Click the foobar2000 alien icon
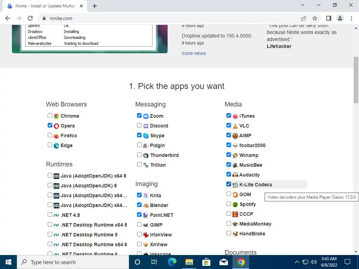The width and height of the screenshot is (359, 269). click(235, 146)
